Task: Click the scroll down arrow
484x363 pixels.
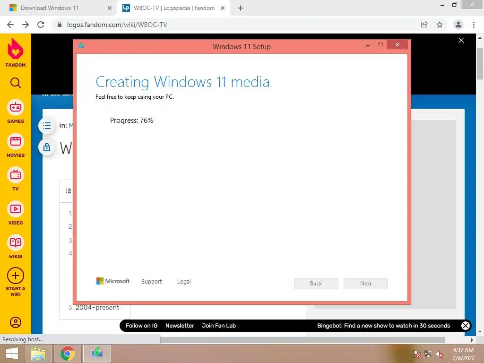Action: [480, 332]
